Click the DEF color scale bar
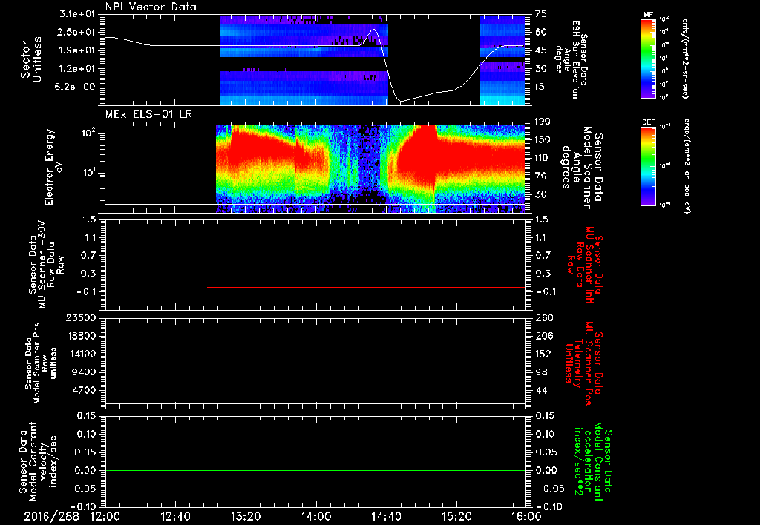Image resolution: width=760 pixels, height=525 pixels. (649, 165)
